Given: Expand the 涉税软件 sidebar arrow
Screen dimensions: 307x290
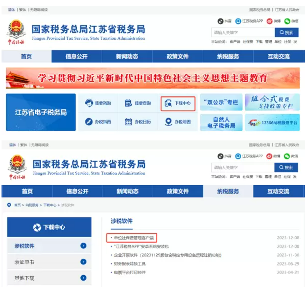Looking at the screenshot, I should click(83, 246).
